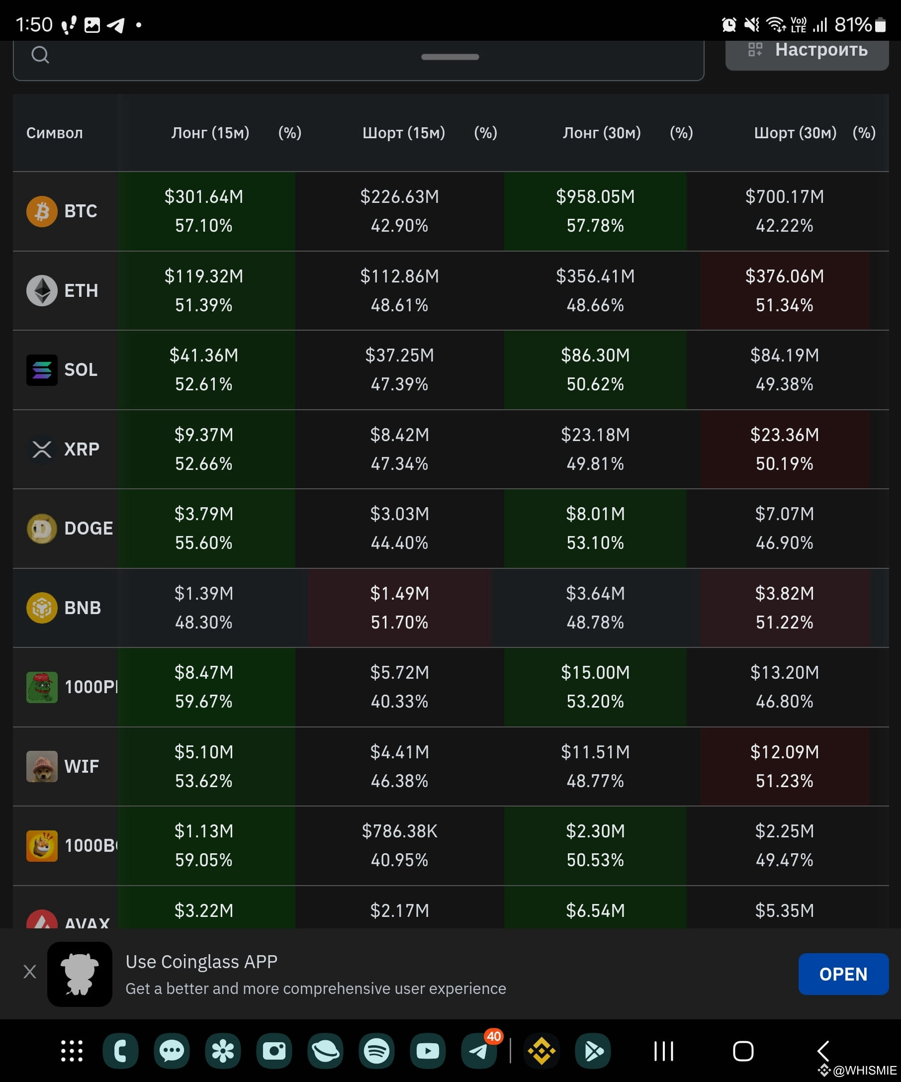Select the SOL coin icon
This screenshot has height=1082, width=901.
pos(42,370)
